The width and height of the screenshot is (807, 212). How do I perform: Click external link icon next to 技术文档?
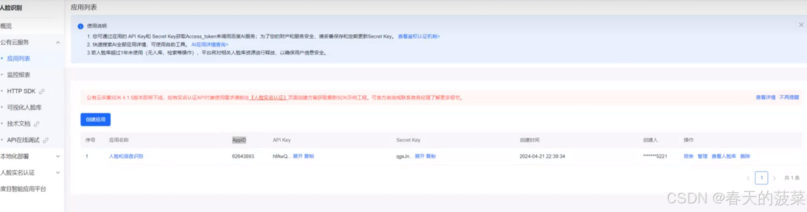pos(37,124)
